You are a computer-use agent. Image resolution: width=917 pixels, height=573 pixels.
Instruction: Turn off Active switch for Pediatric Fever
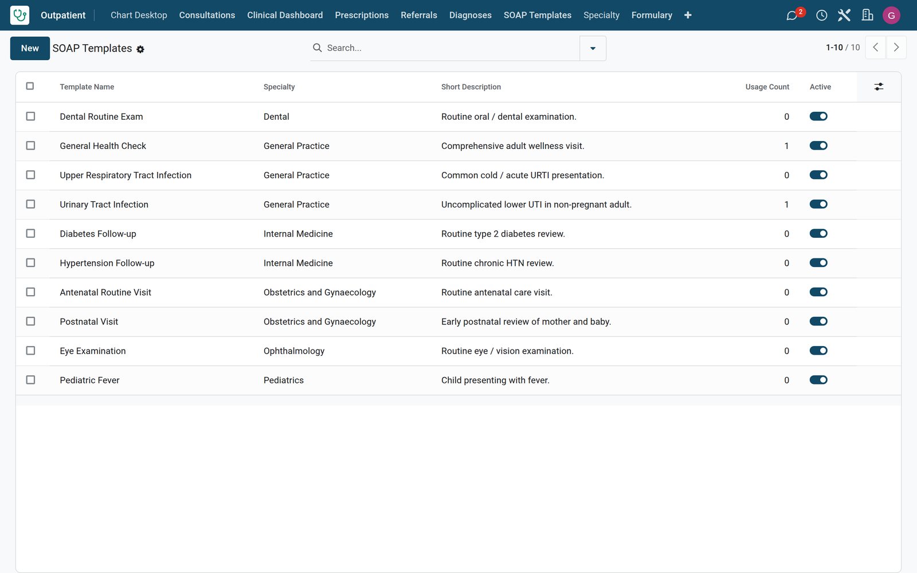pos(818,380)
